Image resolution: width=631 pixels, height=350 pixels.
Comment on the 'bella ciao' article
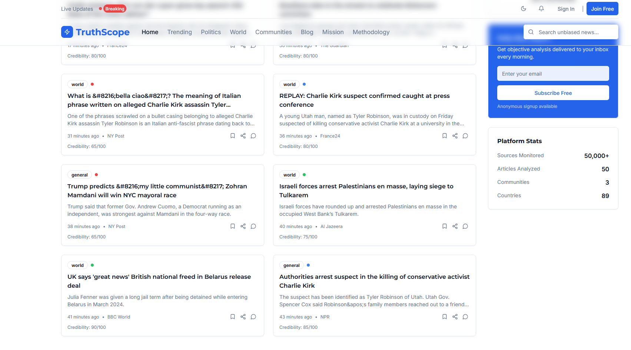tap(253, 136)
